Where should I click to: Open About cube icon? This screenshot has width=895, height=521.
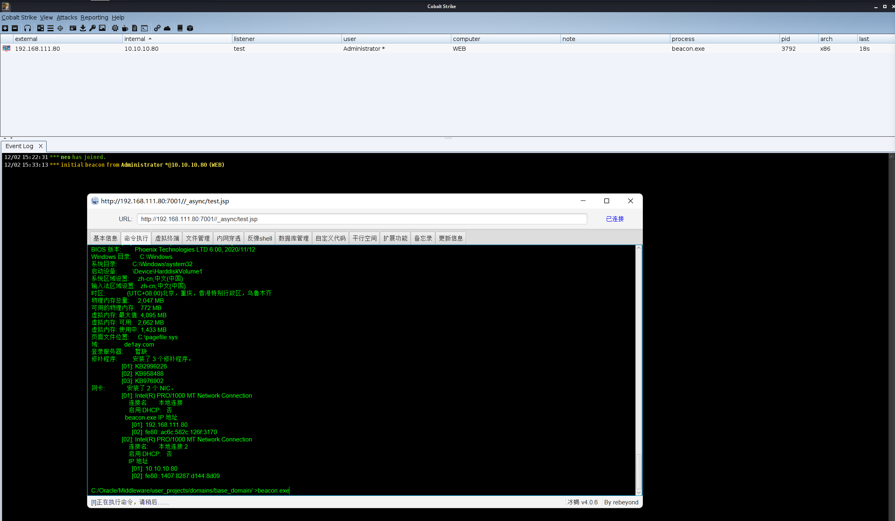pos(190,28)
